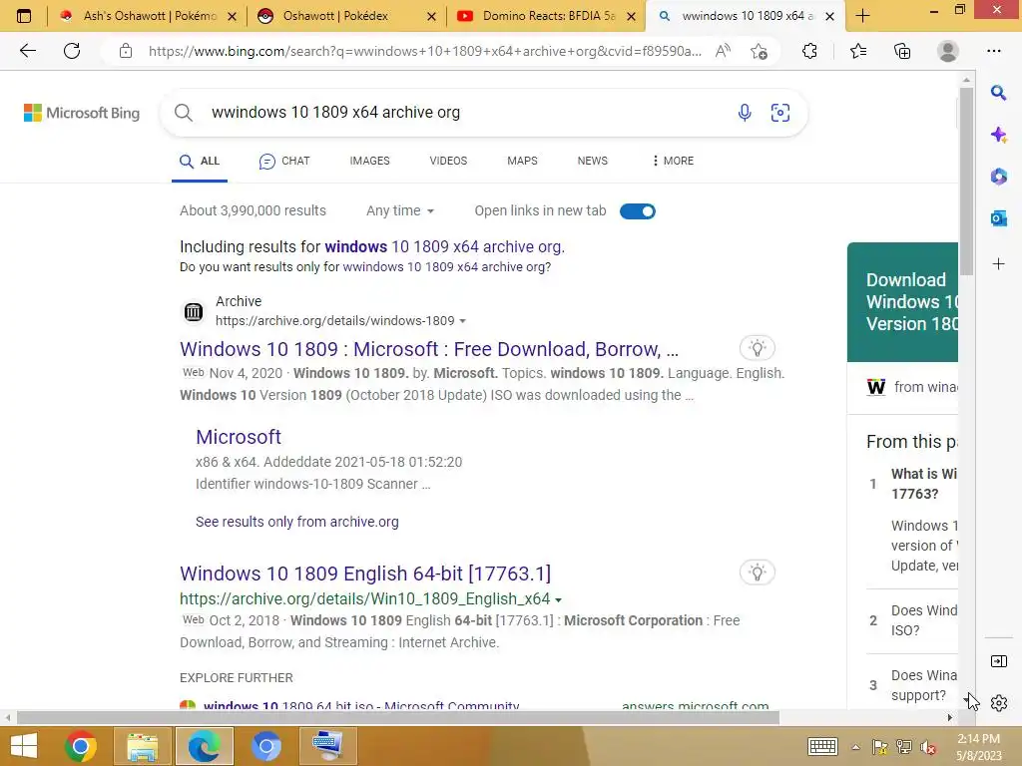The image size is (1022, 766).
Task: Open Edge Settings and more menu
Action: coord(994,51)
